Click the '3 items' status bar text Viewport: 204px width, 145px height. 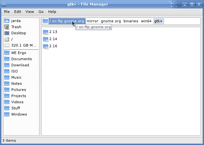(x=9, y=140)
